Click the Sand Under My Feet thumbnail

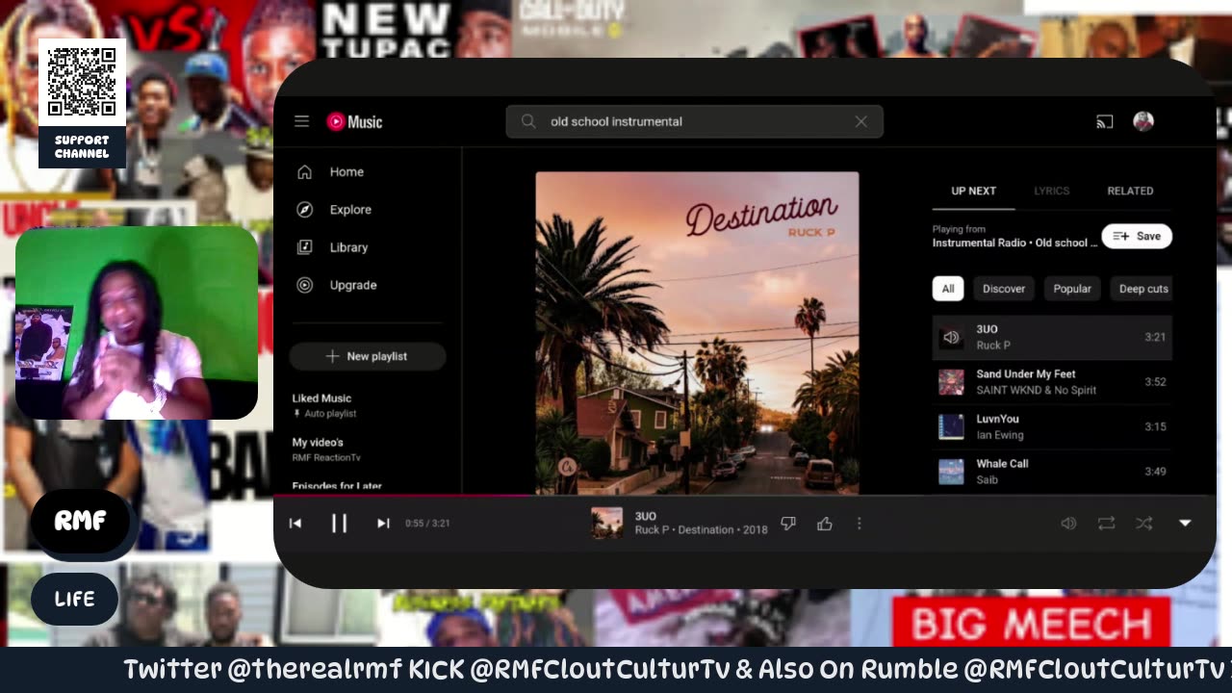pyautogui.click(x=951, y=382)
